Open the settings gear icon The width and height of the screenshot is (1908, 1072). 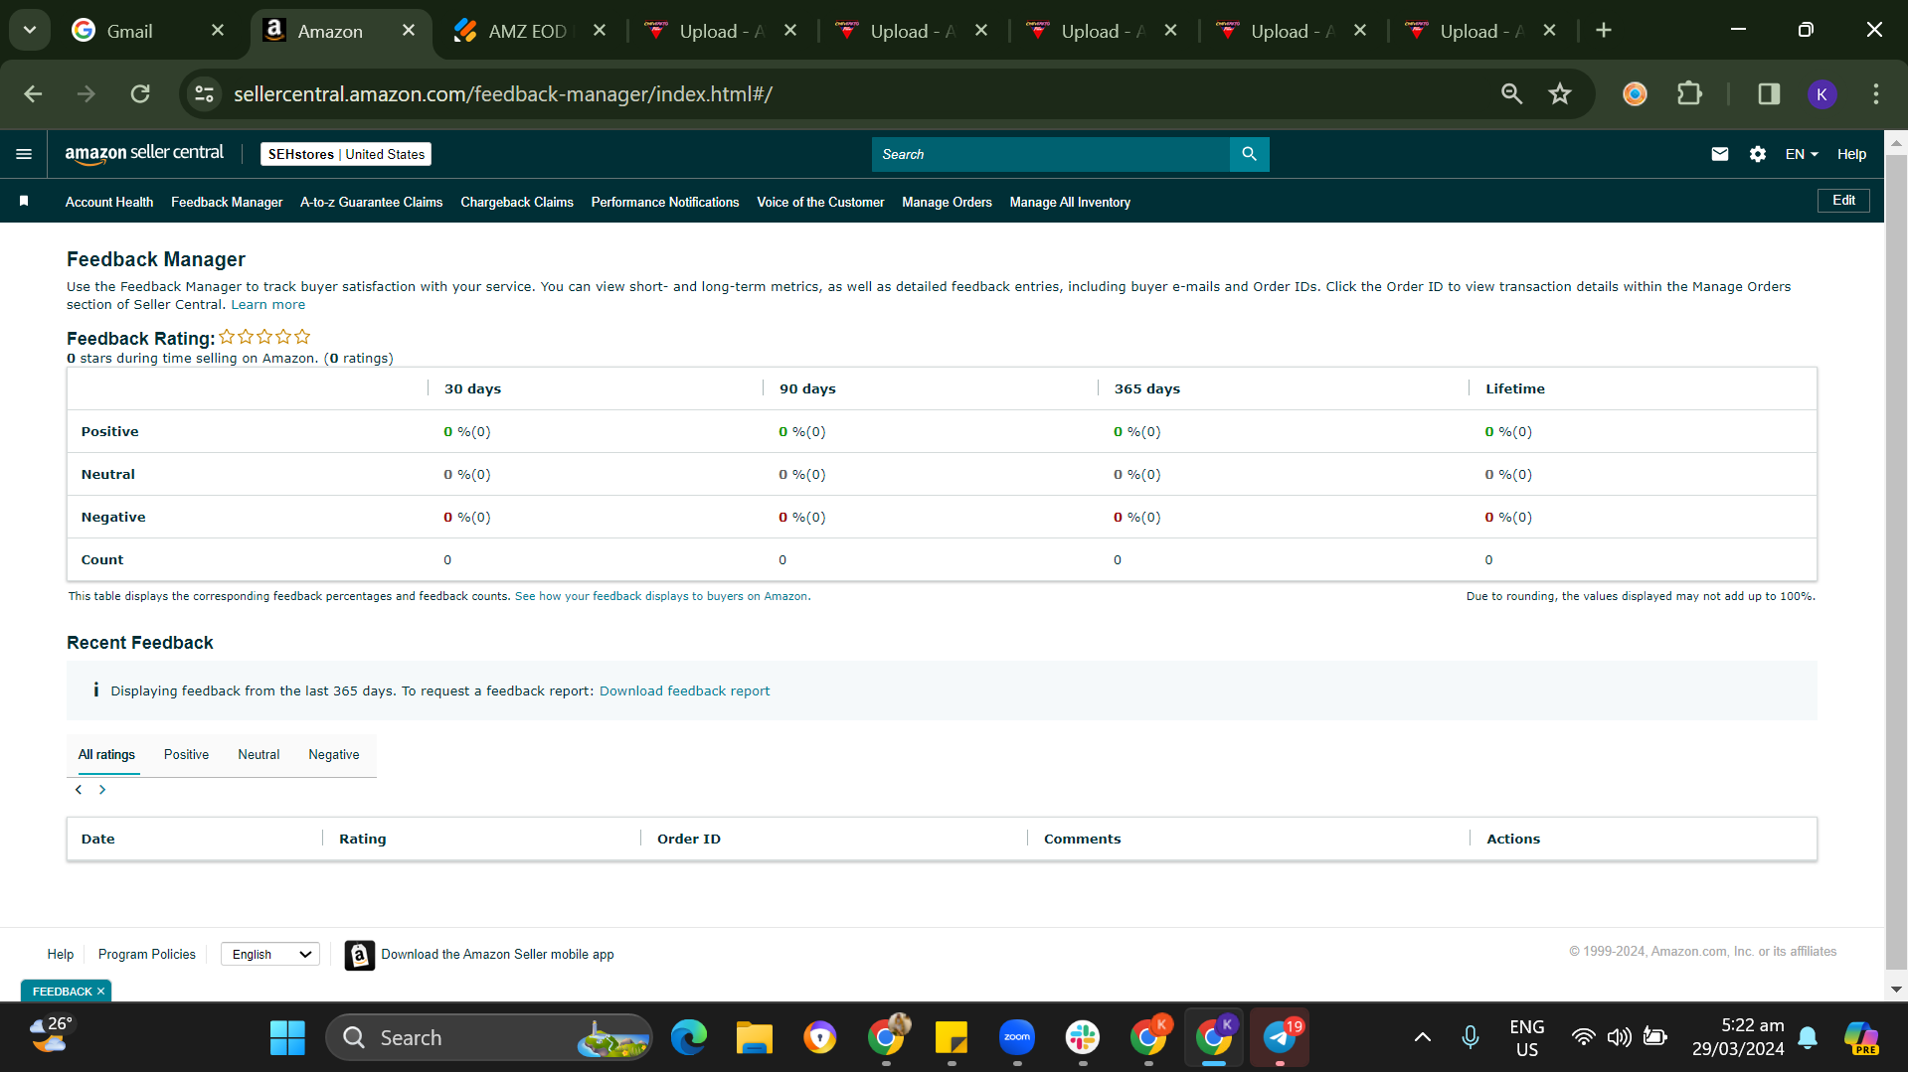coord(1758,154)
